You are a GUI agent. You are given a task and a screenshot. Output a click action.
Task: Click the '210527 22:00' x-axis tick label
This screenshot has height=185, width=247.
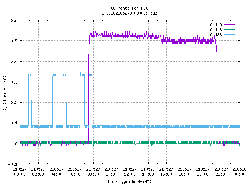tap(221, 172)
